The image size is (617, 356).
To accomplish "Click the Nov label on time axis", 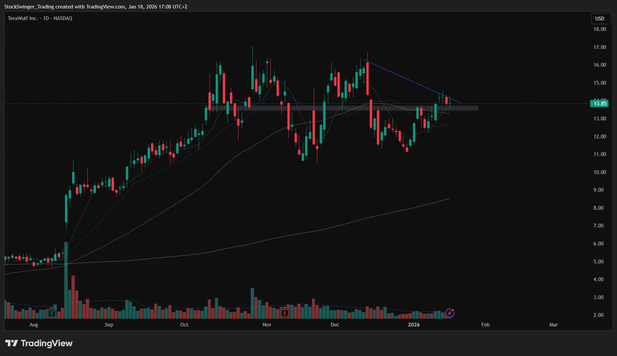I will click(266, 325).
